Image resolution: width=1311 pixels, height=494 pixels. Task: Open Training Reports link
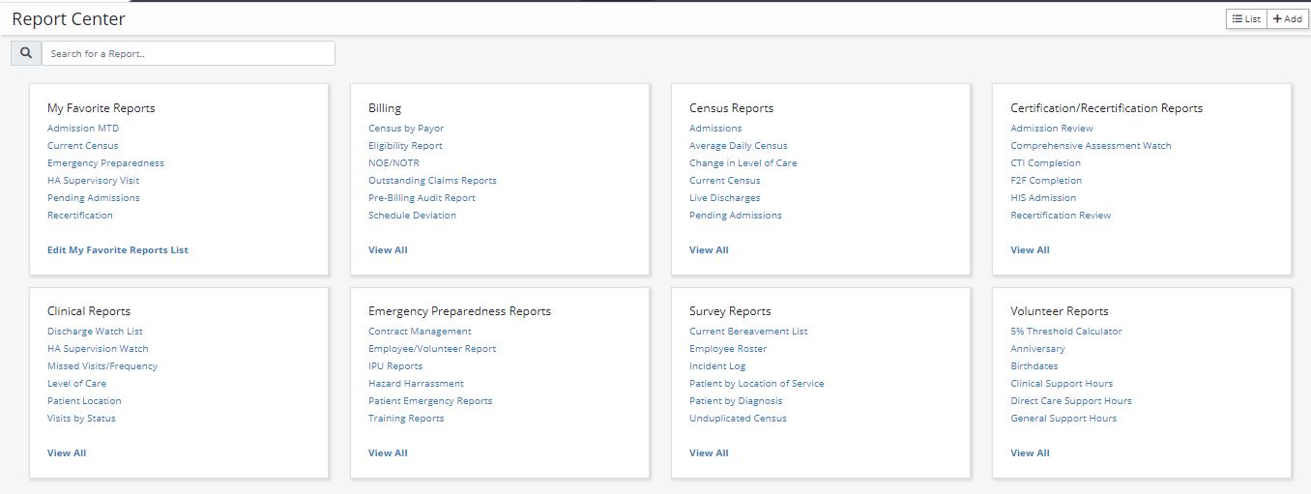[406, 419]
